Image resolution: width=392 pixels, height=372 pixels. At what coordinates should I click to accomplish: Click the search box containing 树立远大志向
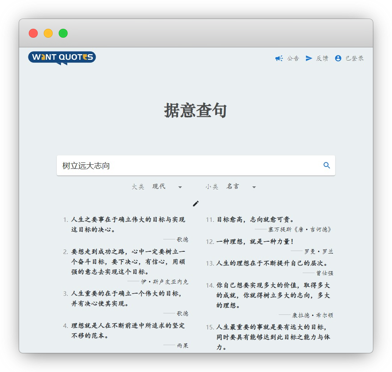point(149,165)
